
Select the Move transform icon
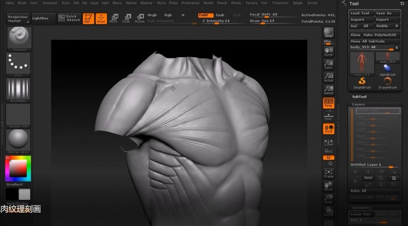113,18
